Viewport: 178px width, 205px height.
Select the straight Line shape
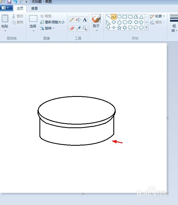tap(108, 17)
